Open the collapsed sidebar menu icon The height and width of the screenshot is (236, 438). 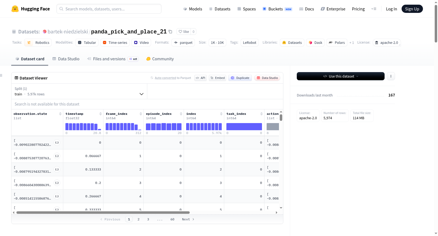(x=1, y=75)
